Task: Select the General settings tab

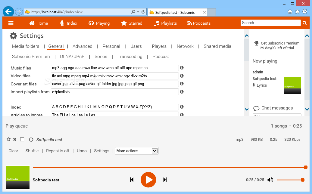Action: (x=56, y=46)
